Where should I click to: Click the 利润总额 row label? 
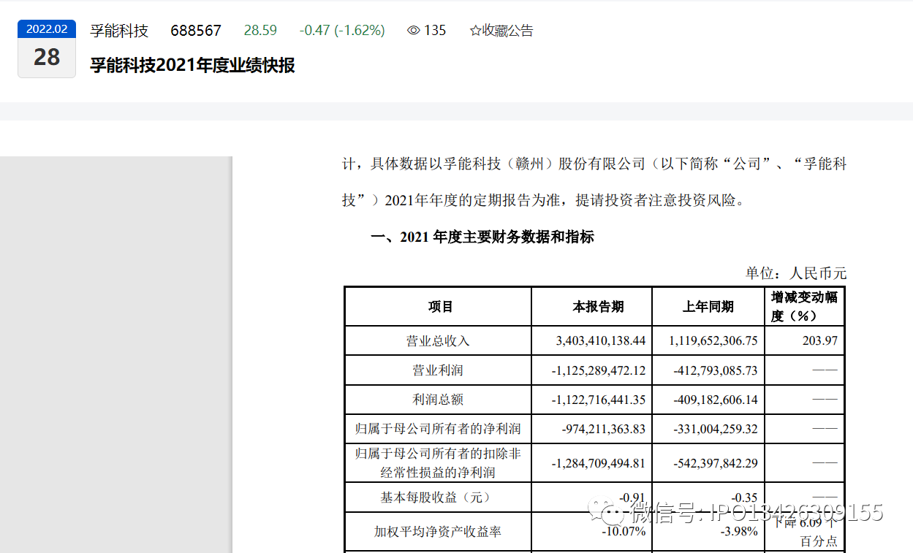coord(438,400)
